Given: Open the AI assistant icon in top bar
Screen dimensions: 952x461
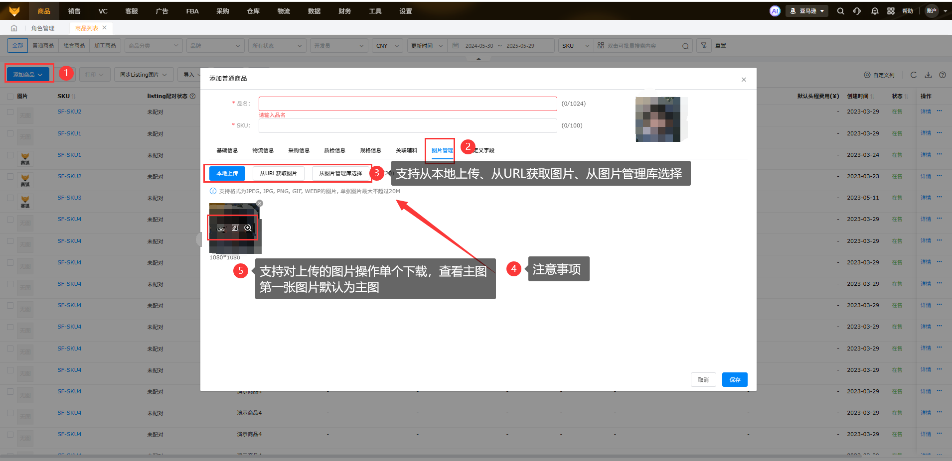Looking at the screenshot, I should (x=775, y=11).
